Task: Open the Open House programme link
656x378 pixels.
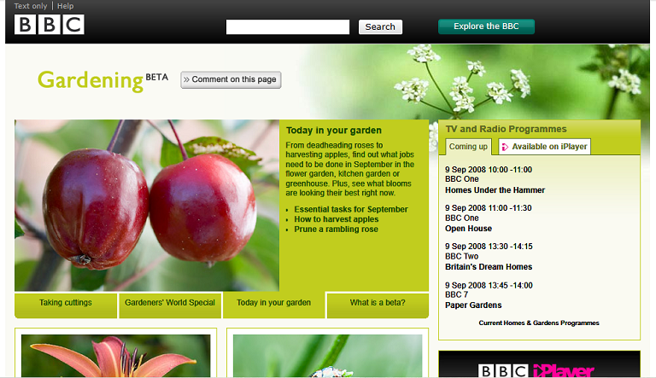Action: 469,229
